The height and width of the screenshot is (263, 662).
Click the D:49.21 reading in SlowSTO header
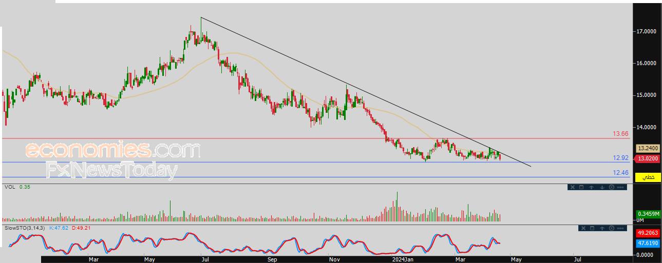(x=81, y=228)
